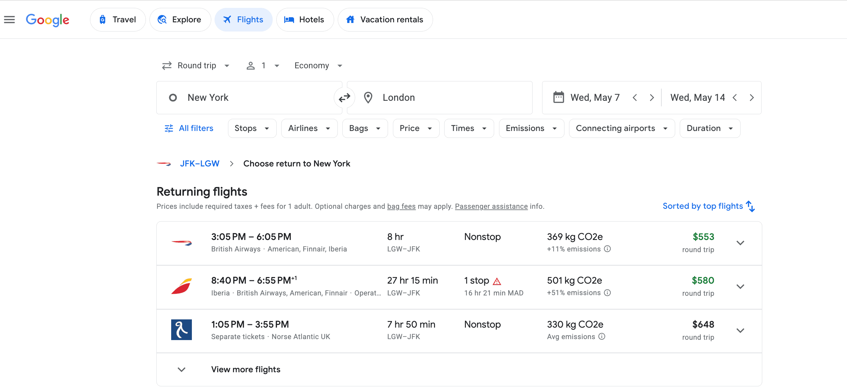
Task: Open the Stops filter dropdown
Action: 252,128
